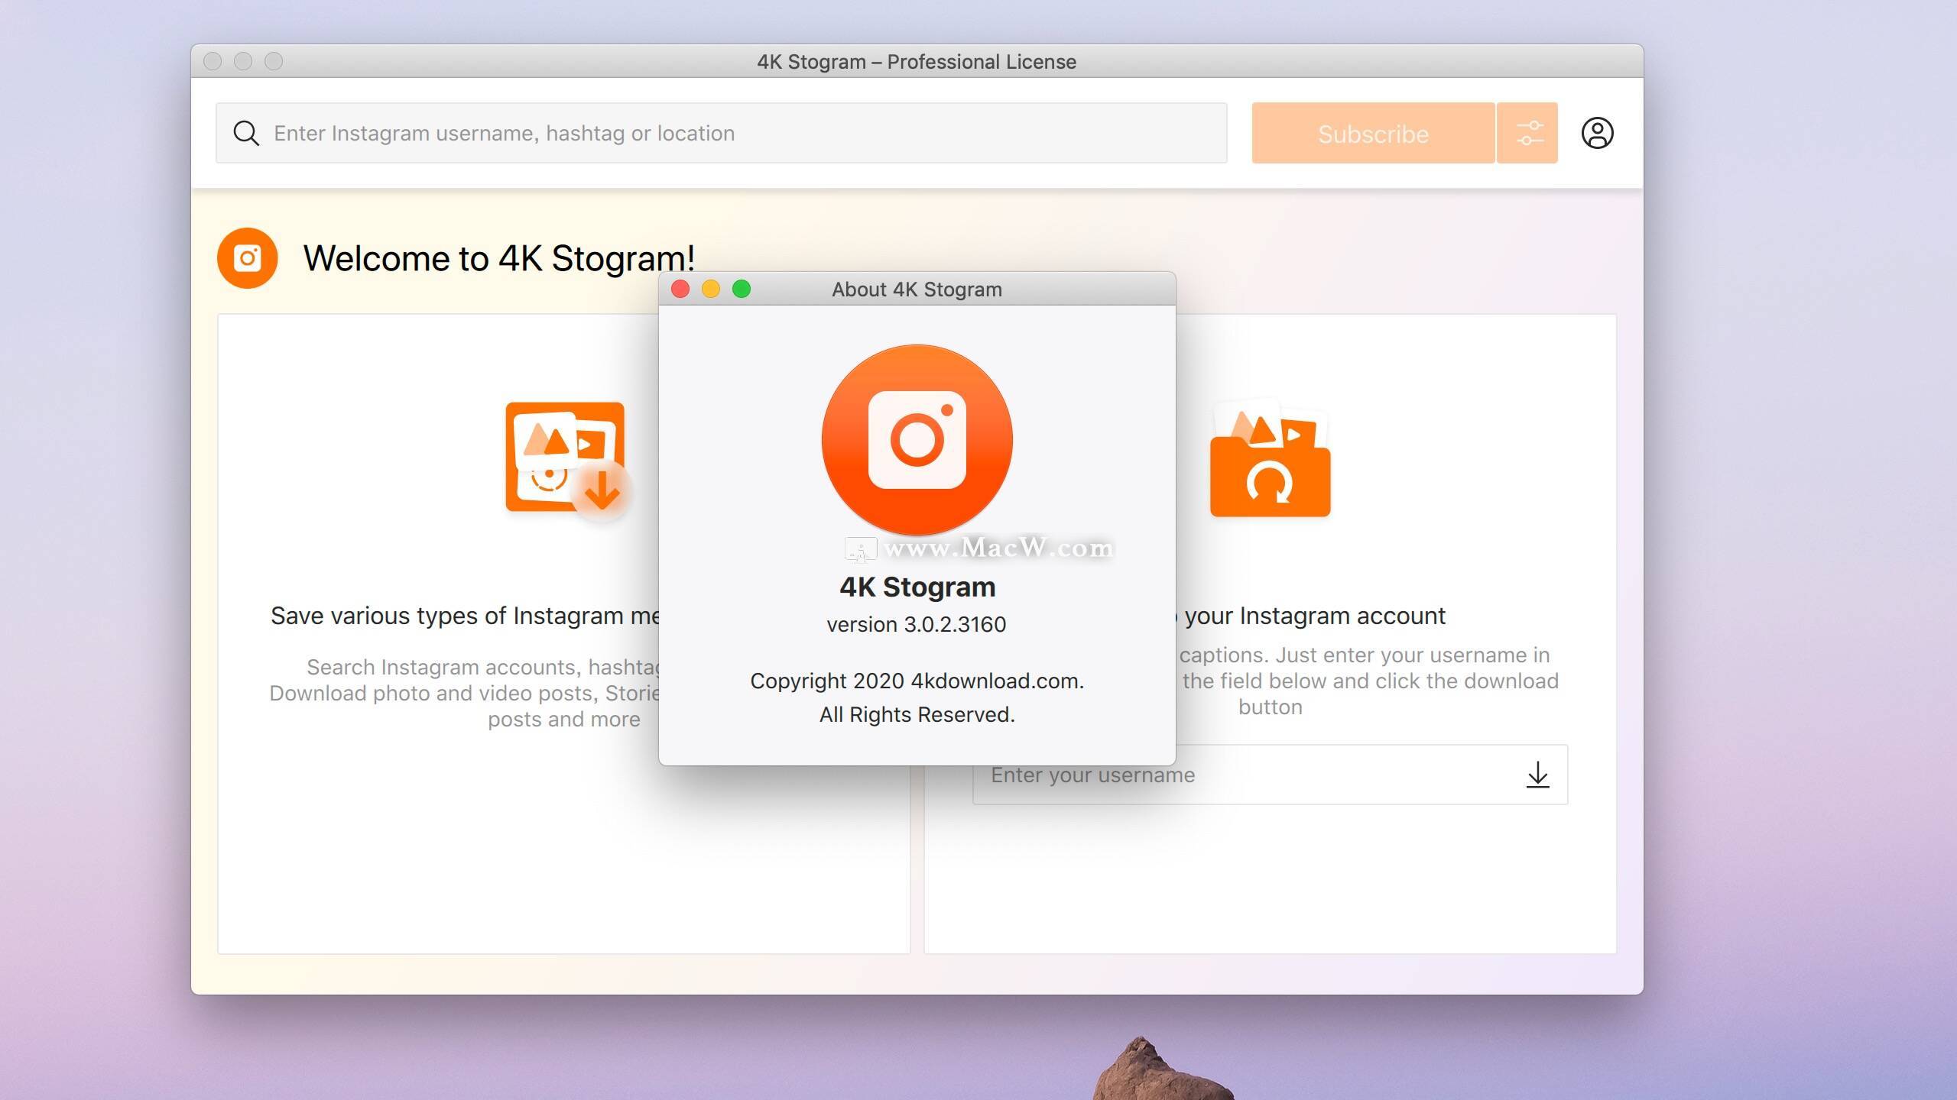Screen dimensions: 1957x1100
Task: Close the About 4K Stogram dialog
Action: [x=680, y=289]
